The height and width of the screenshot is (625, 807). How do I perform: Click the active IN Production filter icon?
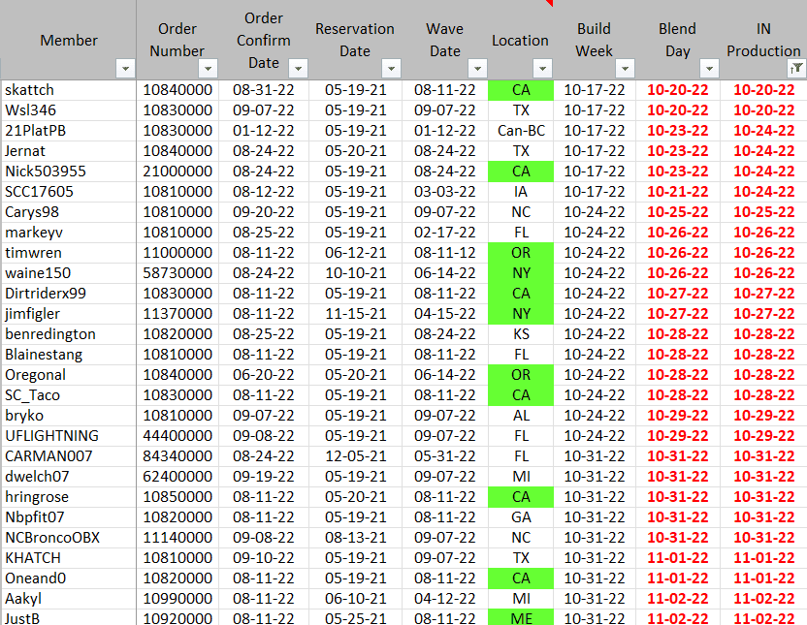tap(795, 68)
